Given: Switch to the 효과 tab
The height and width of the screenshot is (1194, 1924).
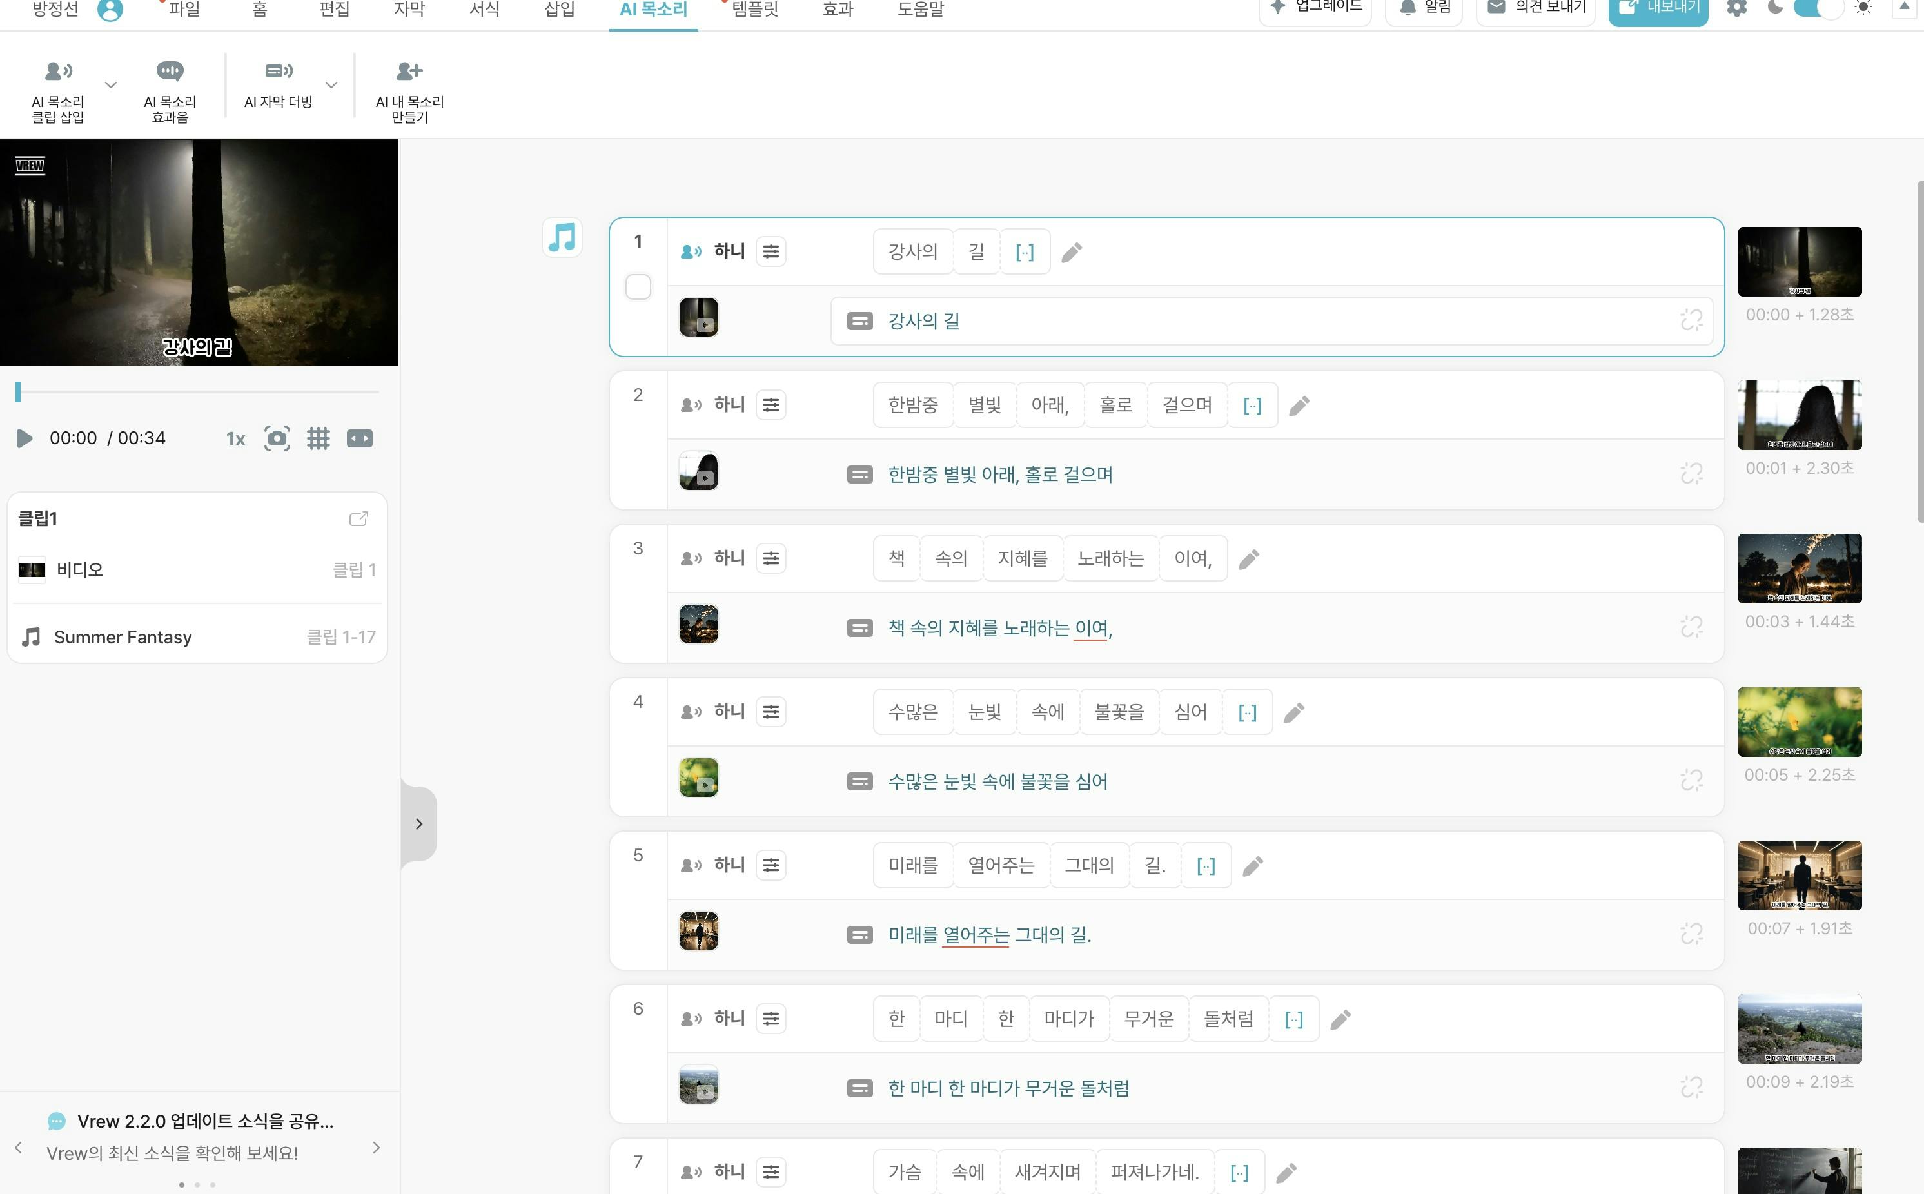Looking at the screenshot, I should 837,10.
